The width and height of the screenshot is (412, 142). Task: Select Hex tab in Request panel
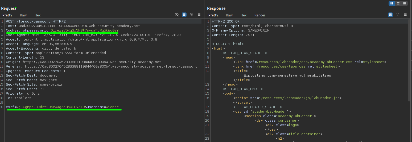[38, 15]
